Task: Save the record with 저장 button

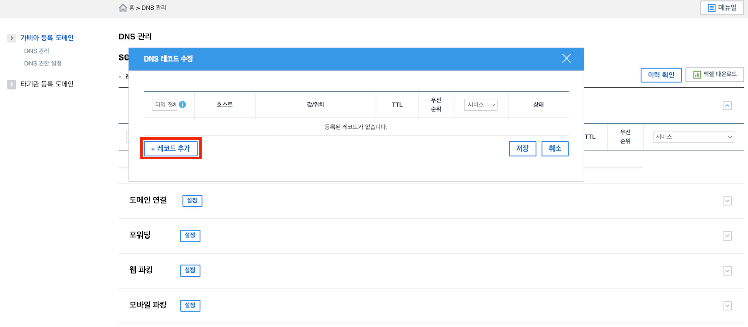Action: click(522, 148)
